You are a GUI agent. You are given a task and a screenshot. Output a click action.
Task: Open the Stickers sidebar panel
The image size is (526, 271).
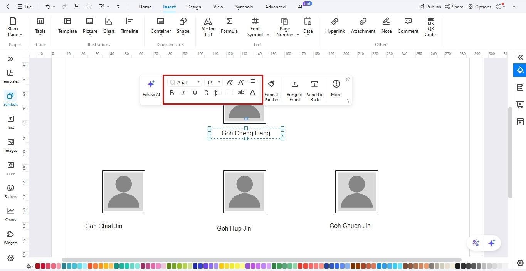click(x=10, y=191)
